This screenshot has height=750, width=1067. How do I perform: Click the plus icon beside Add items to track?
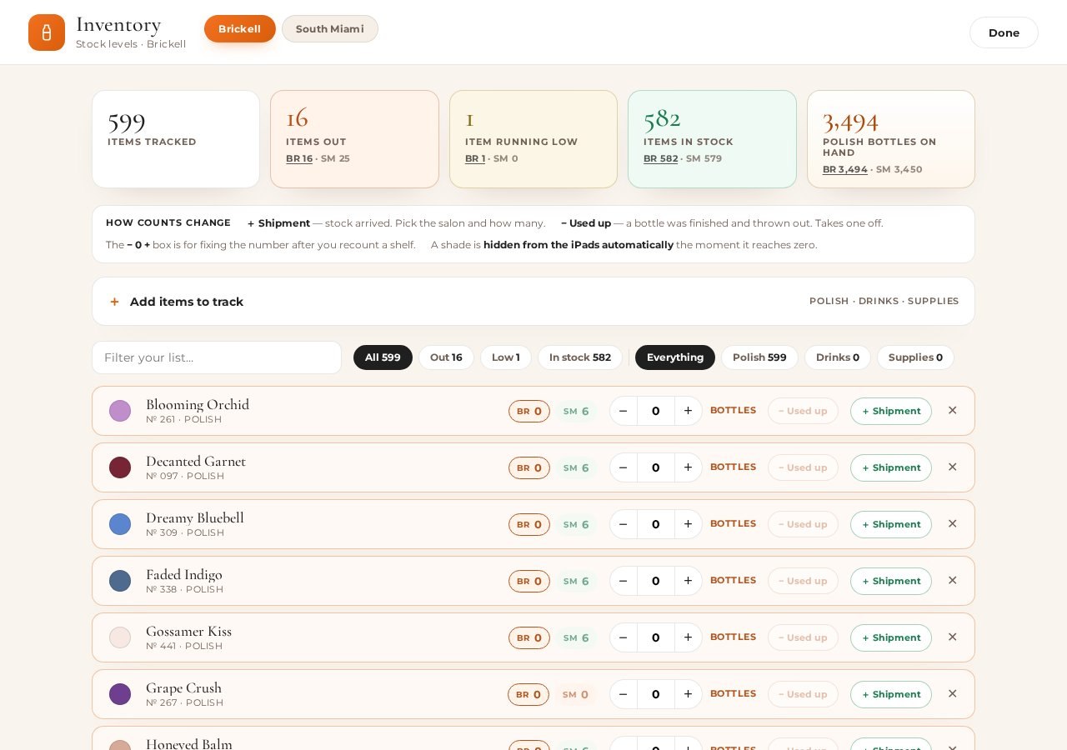(x=115, y=302)
